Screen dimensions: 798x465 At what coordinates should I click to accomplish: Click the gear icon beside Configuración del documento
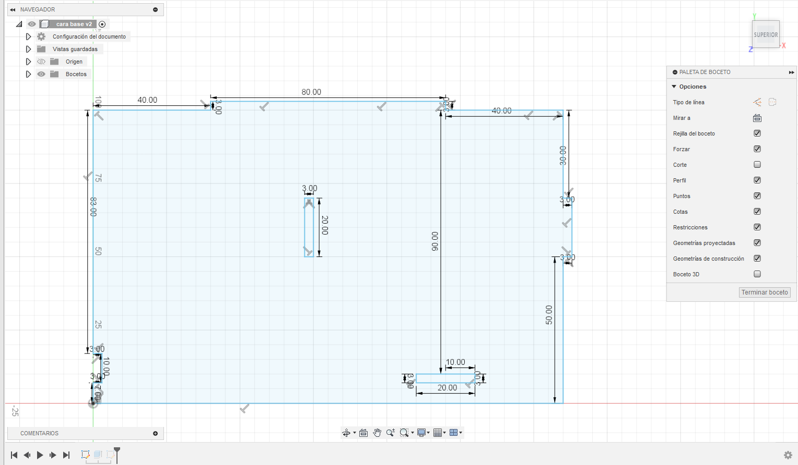pos(41,36)
